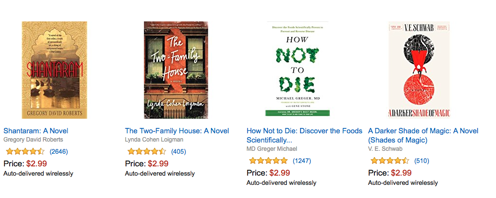The width and height of the screenshot is (496, 198).
Task: Open the 510 reviews link
Action: pos(422,161)
